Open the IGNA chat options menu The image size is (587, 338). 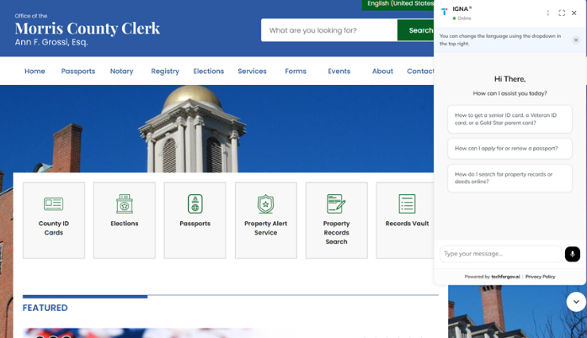tap(548, 13)
